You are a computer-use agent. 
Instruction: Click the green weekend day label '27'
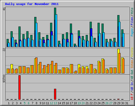click(x=111, y=103)
